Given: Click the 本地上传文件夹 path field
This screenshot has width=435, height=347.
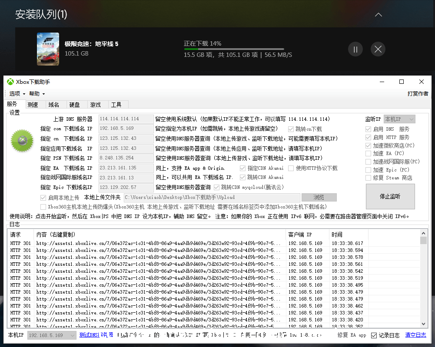Looking at the screenshot, I should coord(212,197).
